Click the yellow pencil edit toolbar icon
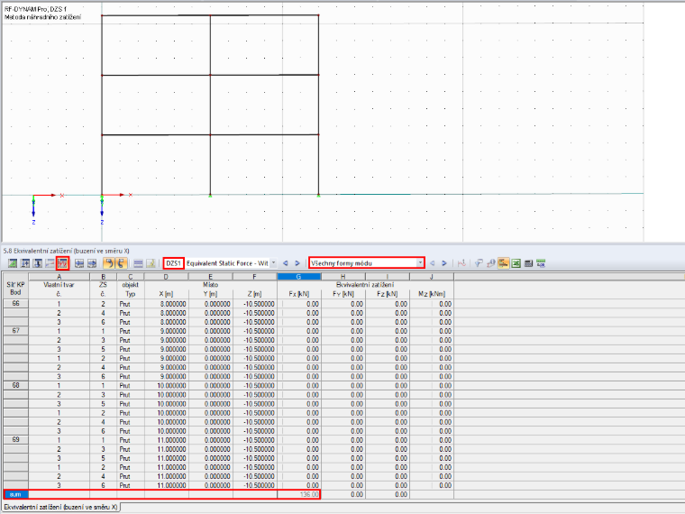The width and height of the screenshot is (685, 514). pyautogui.click(x=151, y=263)
